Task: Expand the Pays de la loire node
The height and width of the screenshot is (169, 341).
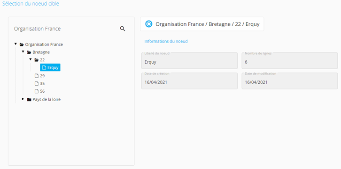Action: coord(23,99)
